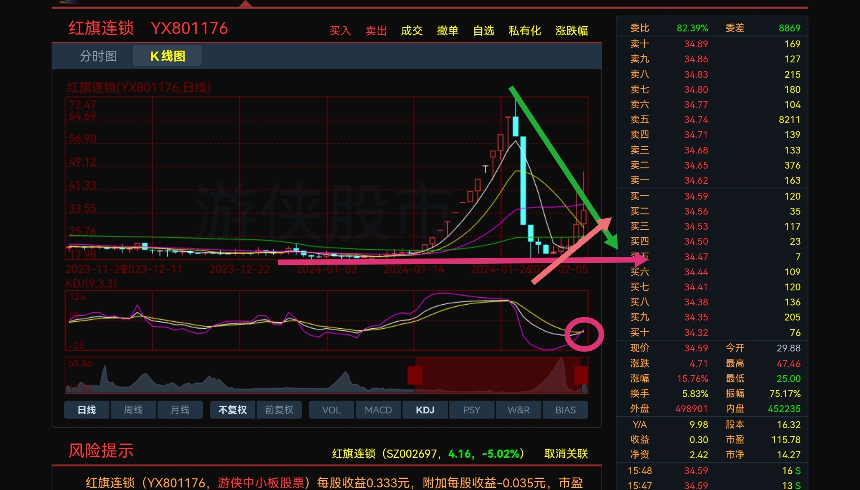
Task: Show the MACD indicator
Action: click(378, 410)
